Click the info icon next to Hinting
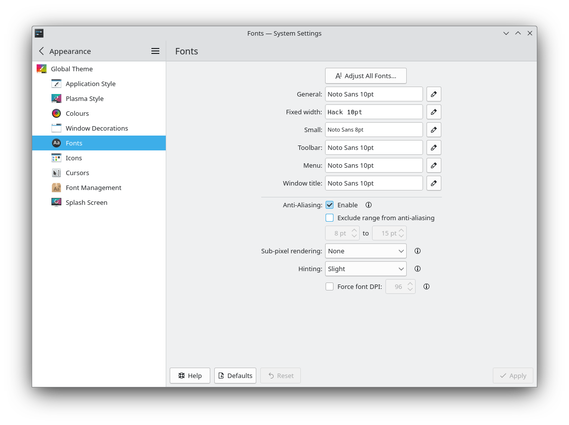 (x=417, y=269)
